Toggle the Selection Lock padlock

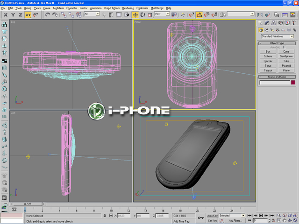105,216
